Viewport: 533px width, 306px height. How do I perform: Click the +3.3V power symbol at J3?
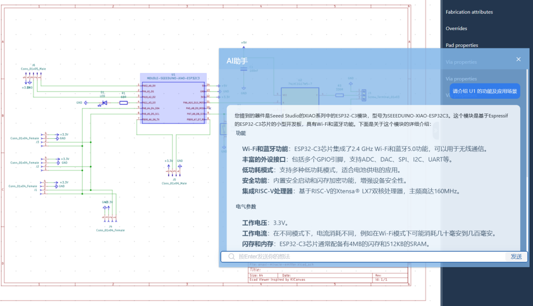click(x=62, y=134)
